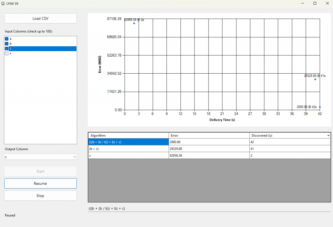
Task: Select the algorithm row named c
Action: tap(128, 156)
